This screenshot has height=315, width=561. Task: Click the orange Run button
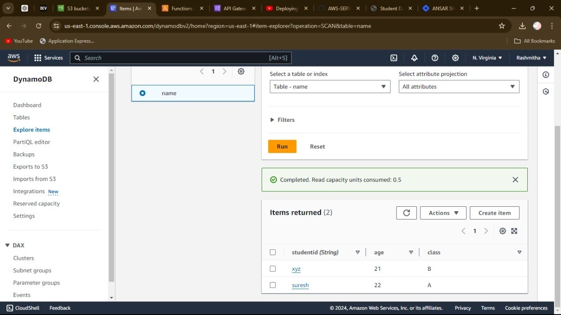(x=282, y=146)
